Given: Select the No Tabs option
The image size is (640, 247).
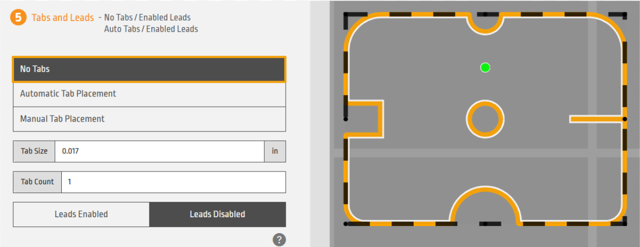Looking at the screenshot, I should tap(149, 69).
